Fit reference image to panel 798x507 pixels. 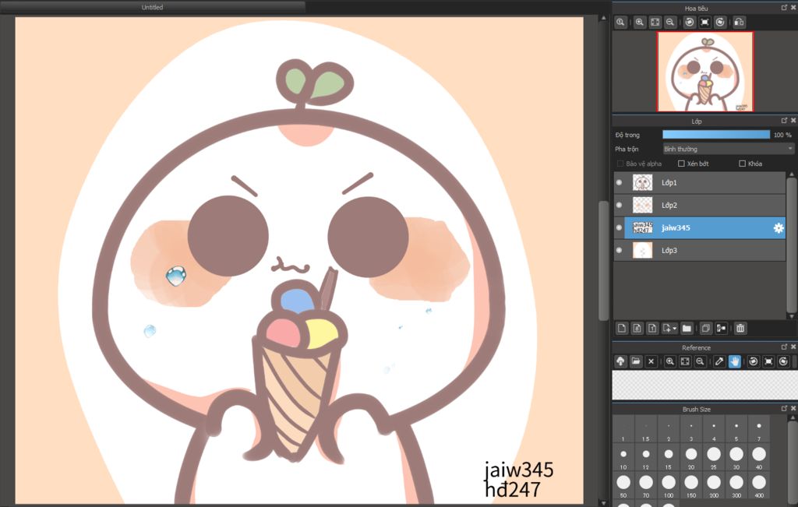tap(685, 361)
